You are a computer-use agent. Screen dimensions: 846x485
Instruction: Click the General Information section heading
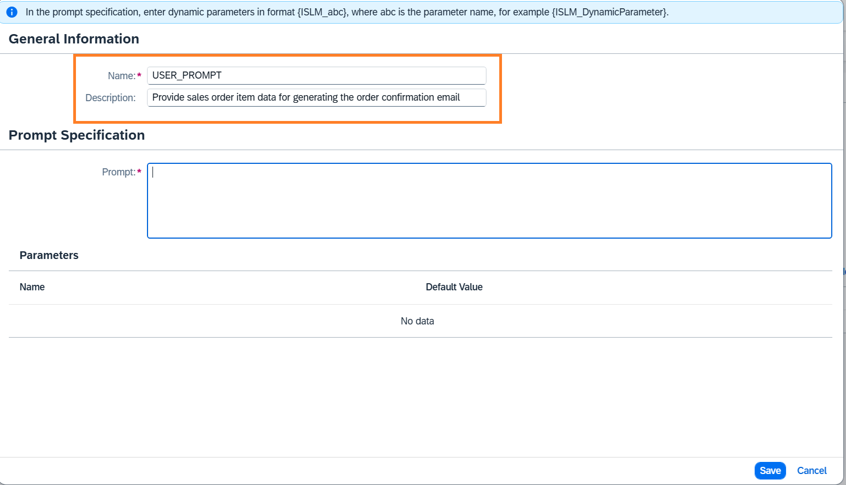pyautogui.click(x=74, y=39)
